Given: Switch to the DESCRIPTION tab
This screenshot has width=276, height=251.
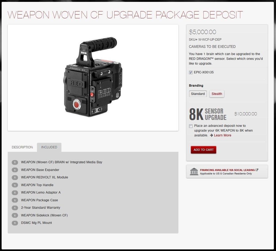Looking at the screenshot, I should (x=22, y=147).
